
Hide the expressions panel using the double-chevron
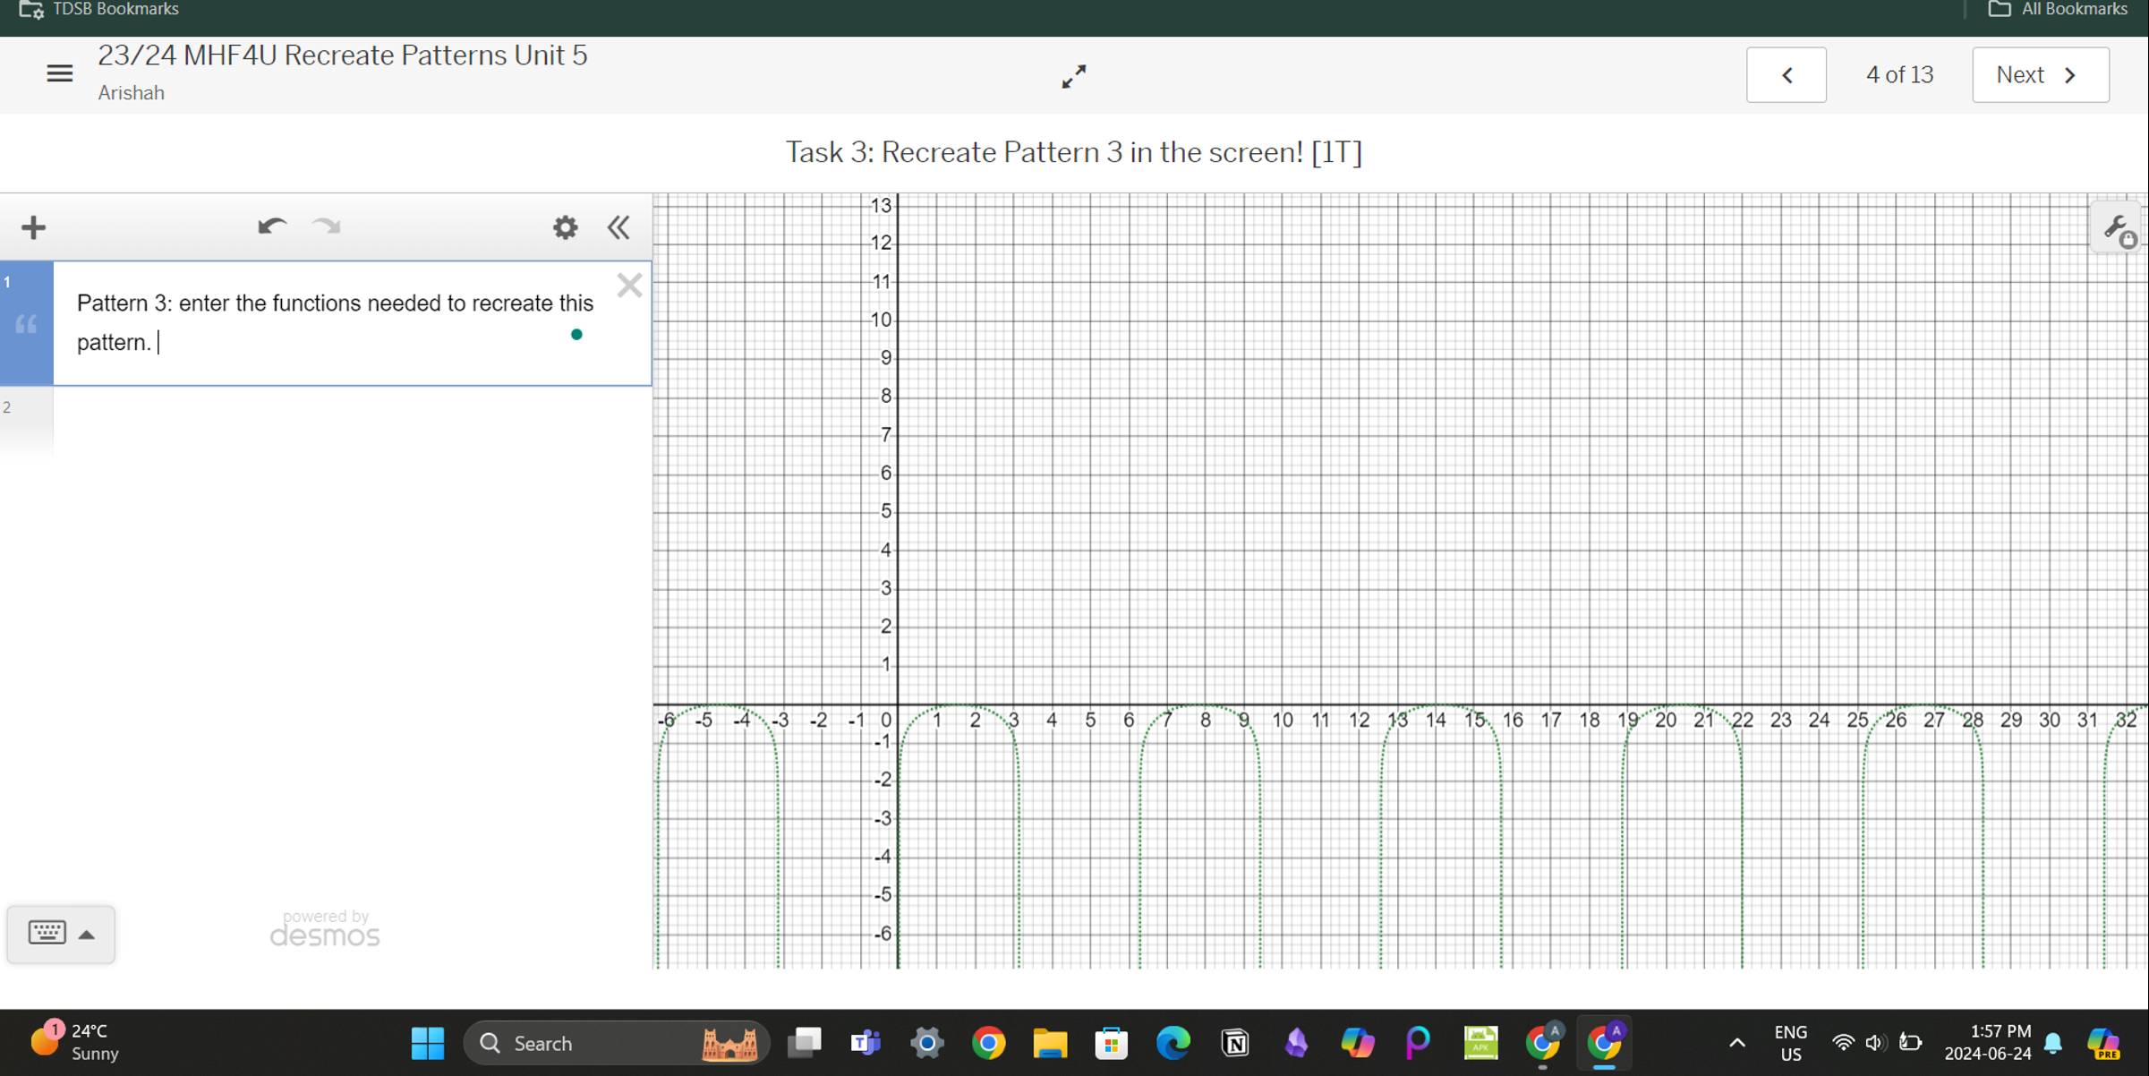(618, 226)
